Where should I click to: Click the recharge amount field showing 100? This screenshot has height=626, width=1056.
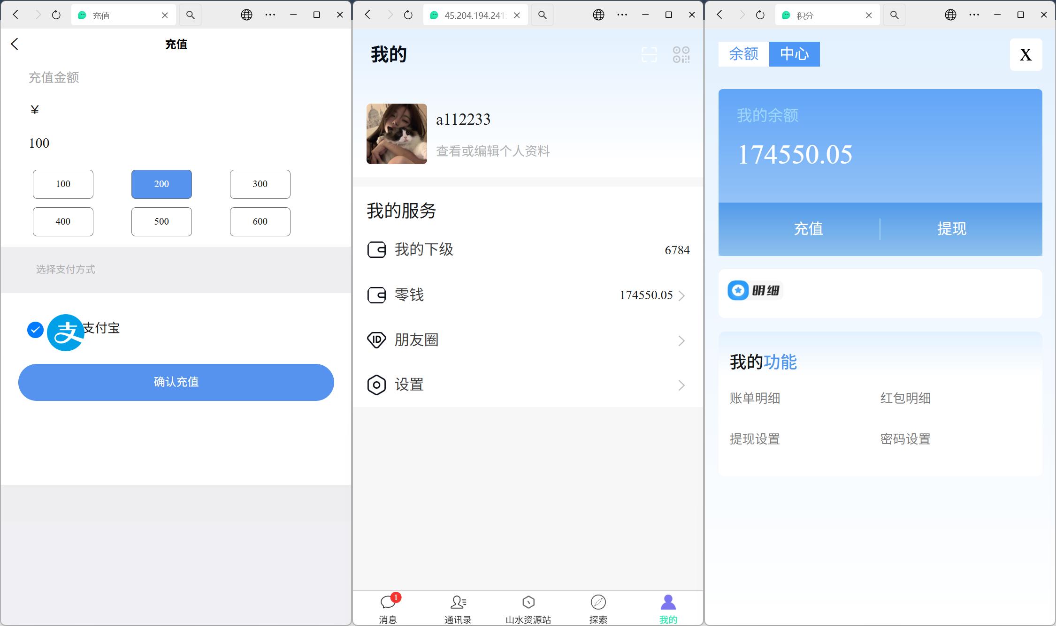176,143
